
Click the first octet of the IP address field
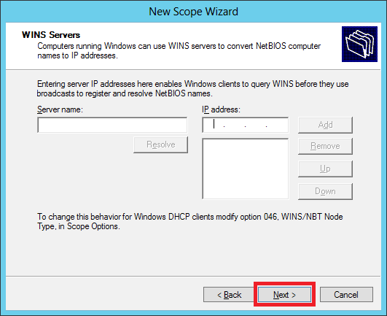214,125
